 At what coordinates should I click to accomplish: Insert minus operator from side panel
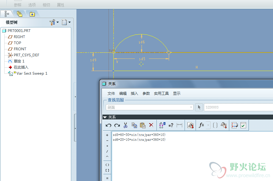coord(107,140)
